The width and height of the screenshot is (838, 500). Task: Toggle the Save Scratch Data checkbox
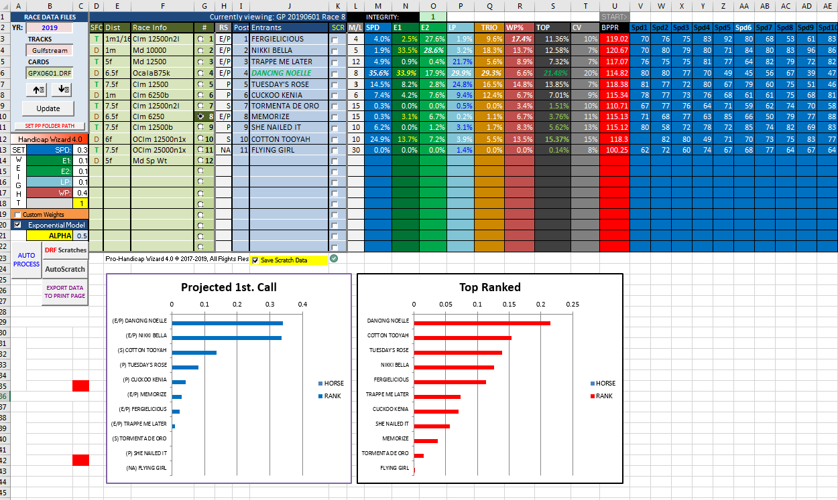255,260
